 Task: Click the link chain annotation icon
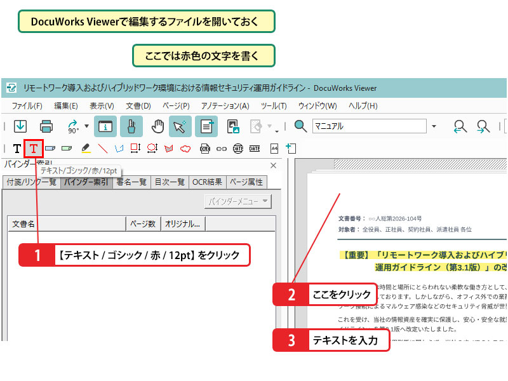tap(221, 149)
